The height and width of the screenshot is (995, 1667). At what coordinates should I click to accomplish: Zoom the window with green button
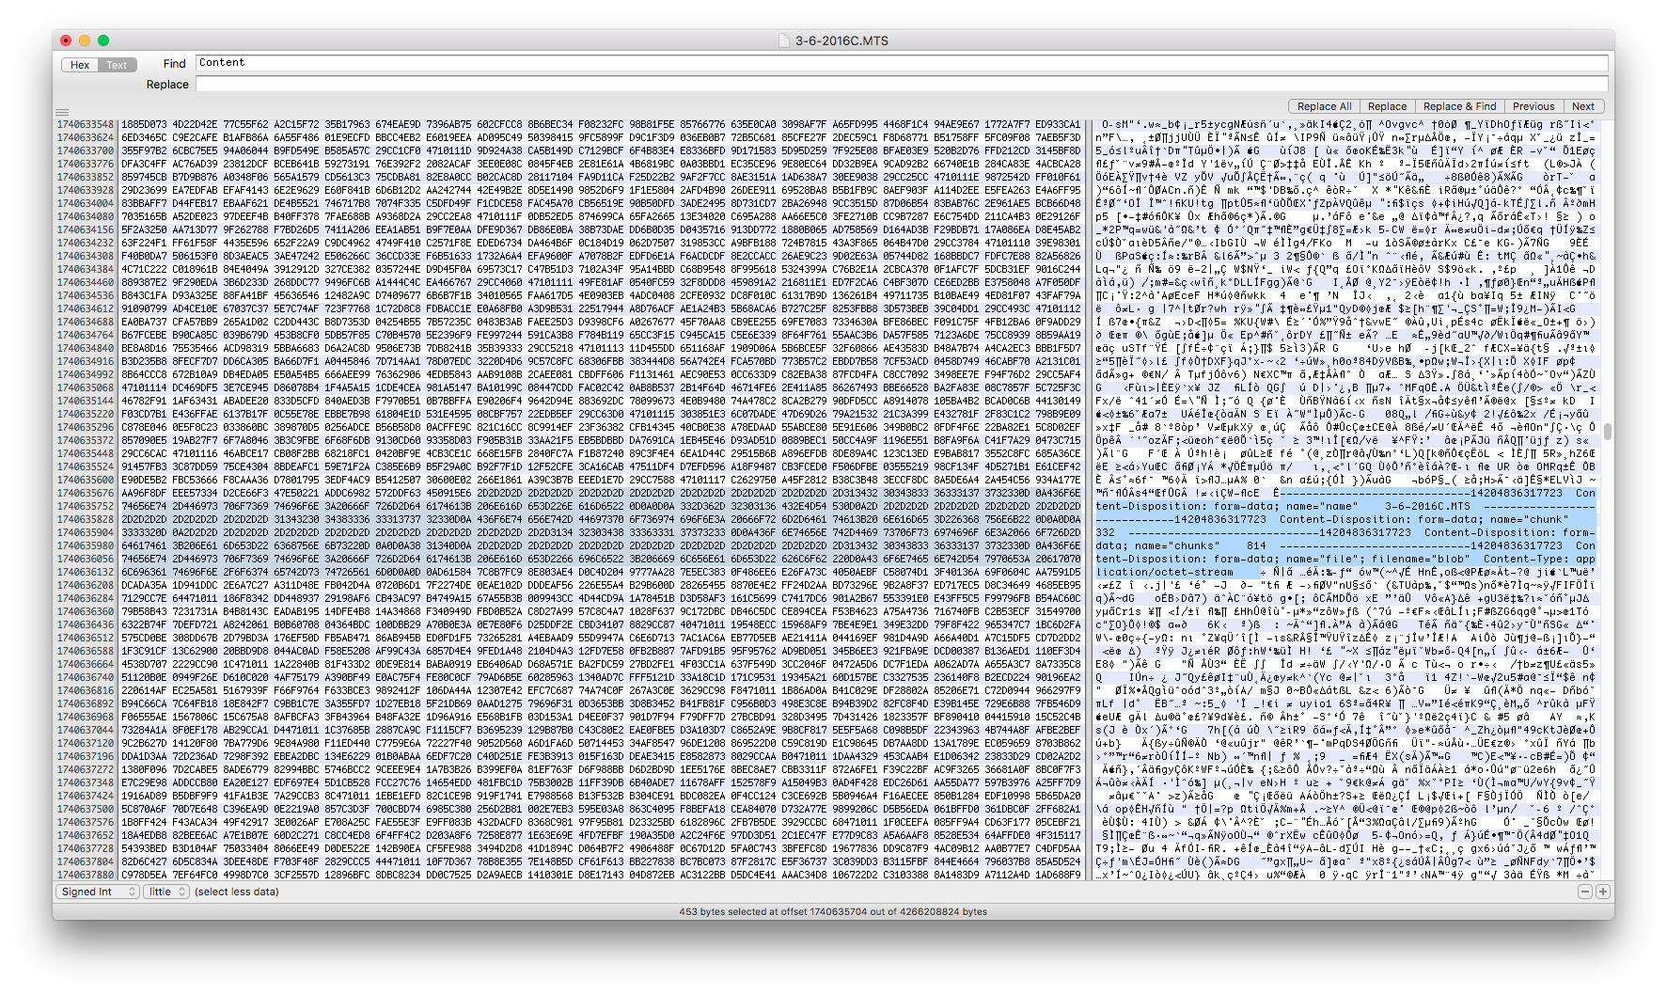tap(103, 40)
